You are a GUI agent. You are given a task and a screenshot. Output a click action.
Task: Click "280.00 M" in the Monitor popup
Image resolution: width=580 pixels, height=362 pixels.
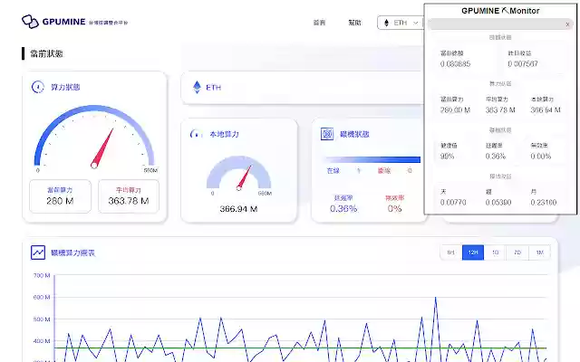click(455, 110)
